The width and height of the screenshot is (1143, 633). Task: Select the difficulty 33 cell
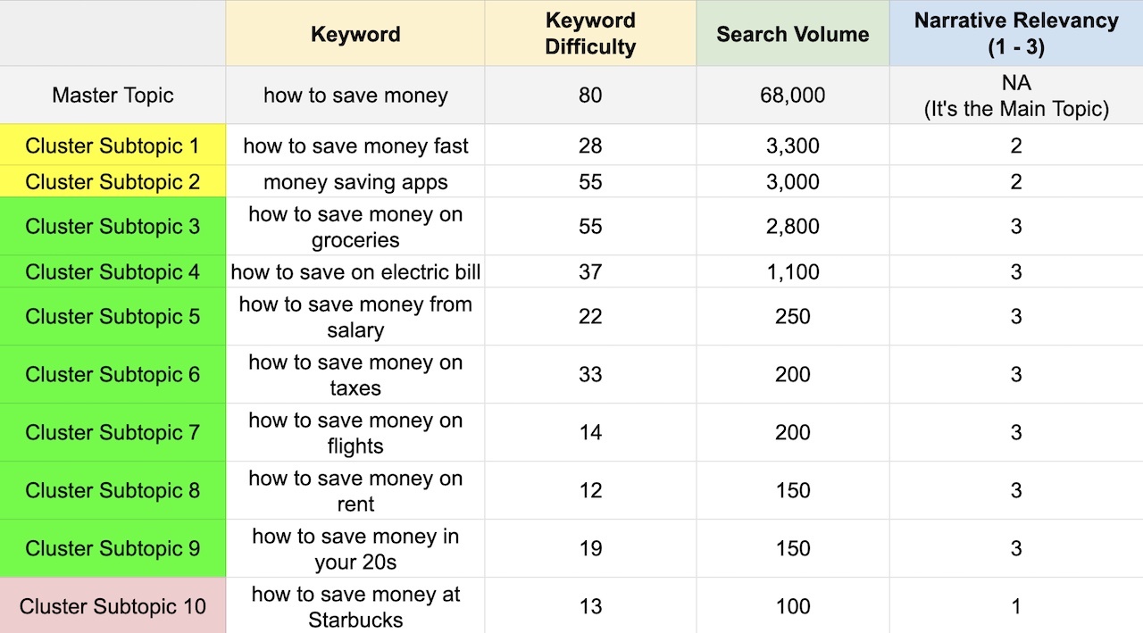[590, 374]
